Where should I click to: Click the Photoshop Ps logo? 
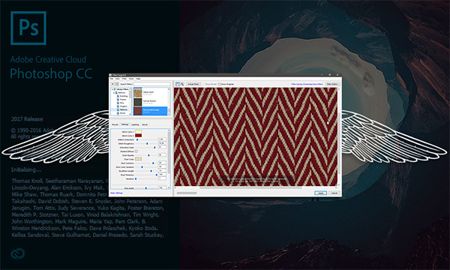point(28,28)
